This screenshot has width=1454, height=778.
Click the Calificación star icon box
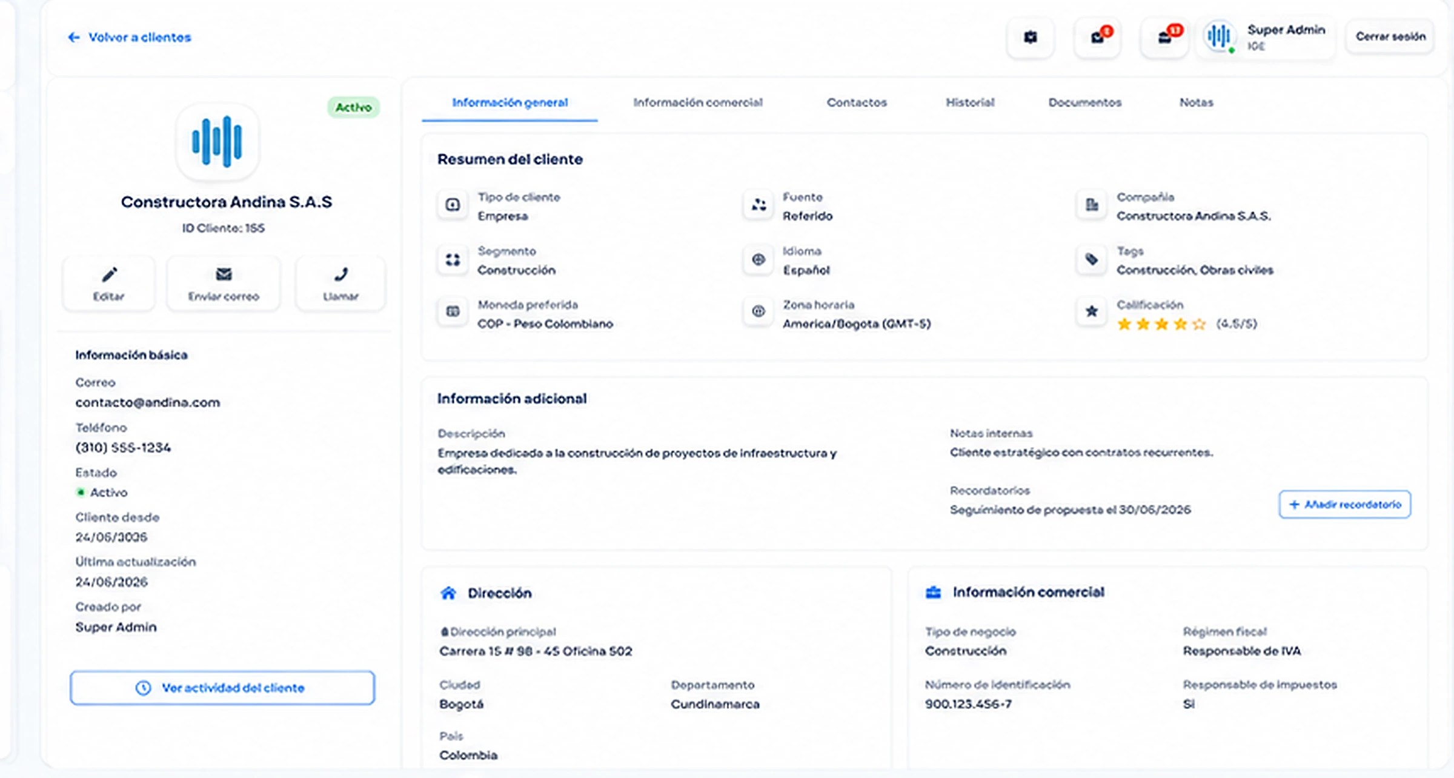pyautogui.click(x=1092, y=311)
